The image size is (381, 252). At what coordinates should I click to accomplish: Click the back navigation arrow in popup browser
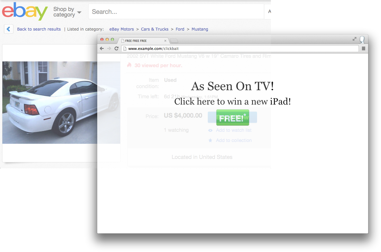click(102, 48)
